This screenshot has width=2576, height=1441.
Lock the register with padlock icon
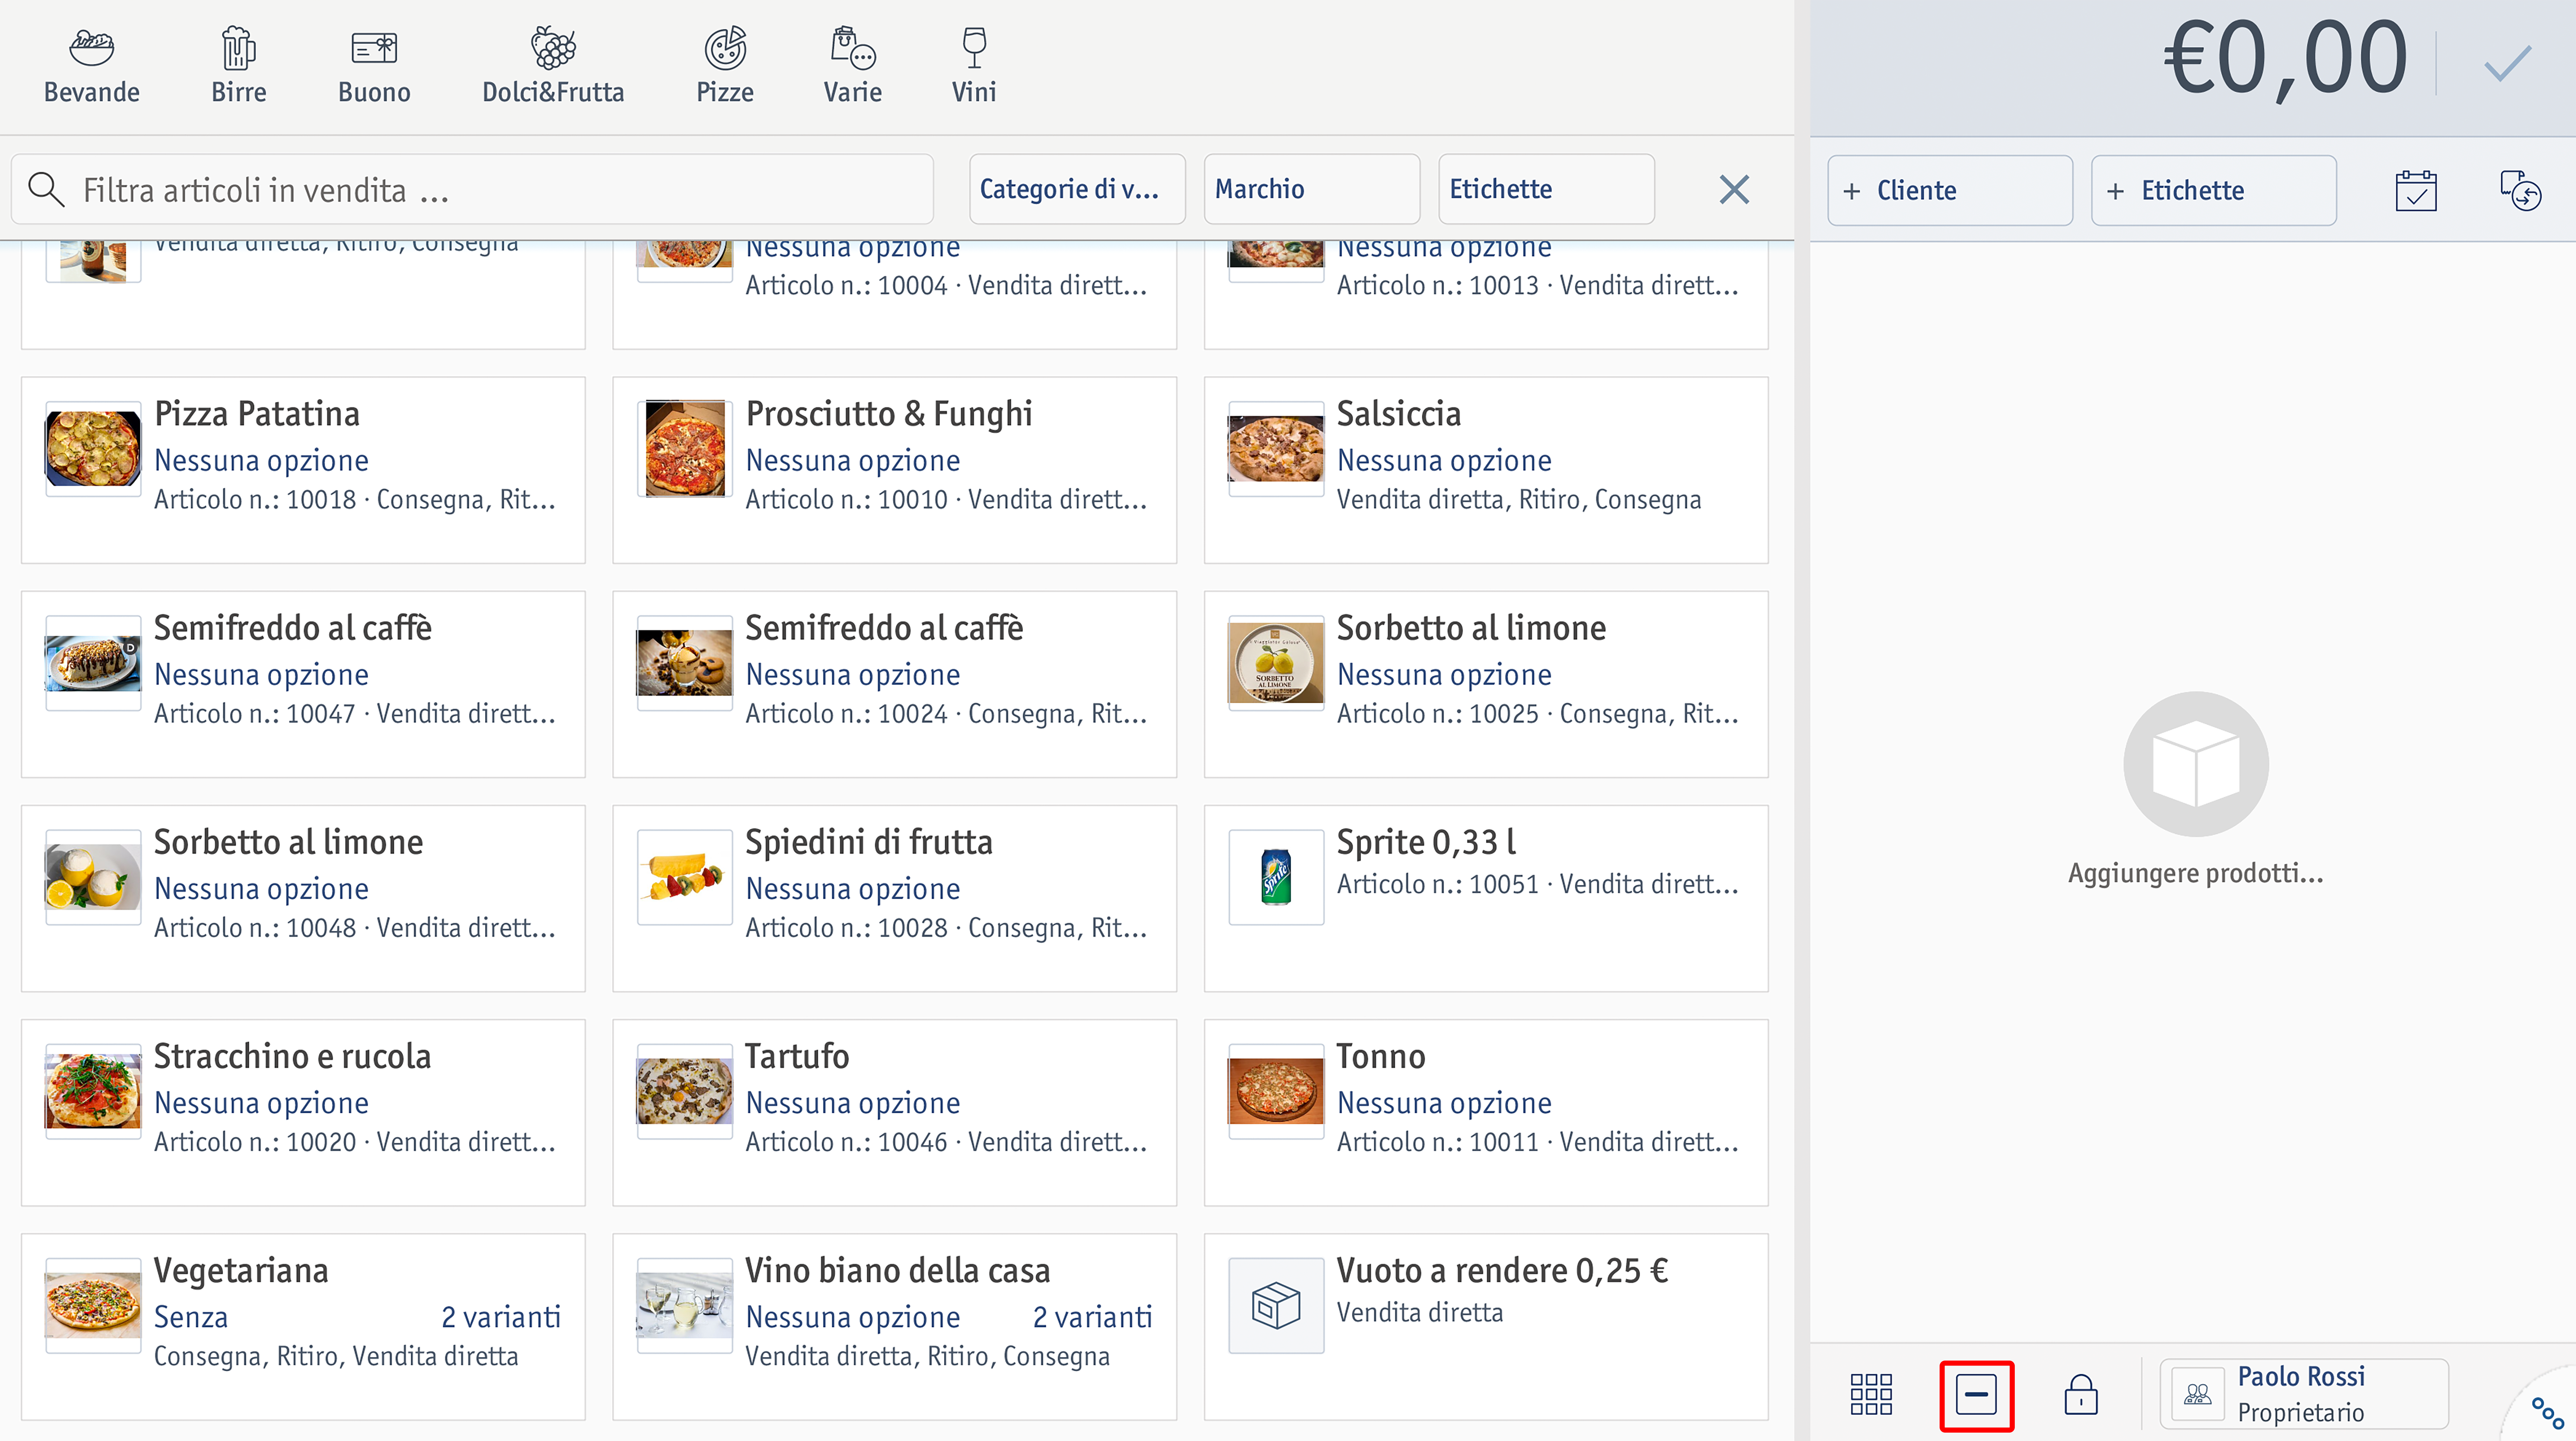pyautogui.click(x=2080, y=1394)
